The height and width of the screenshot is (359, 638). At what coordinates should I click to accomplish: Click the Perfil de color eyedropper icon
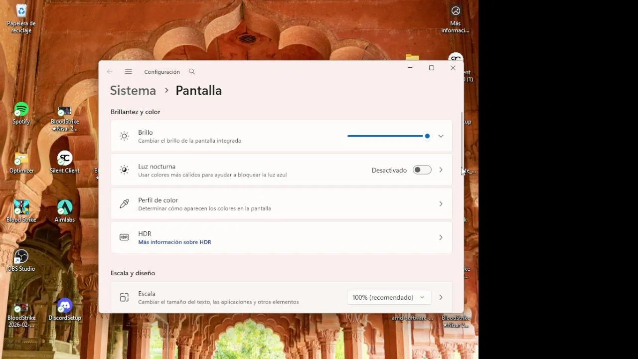click(124, 203)
